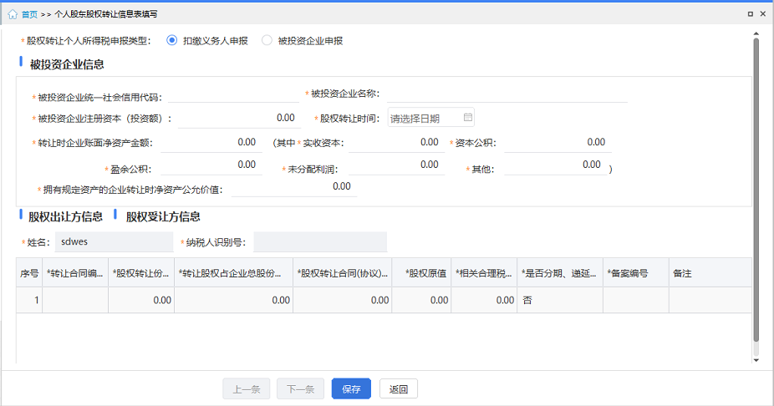Click 相关合理税 column header

coord(484,273)
